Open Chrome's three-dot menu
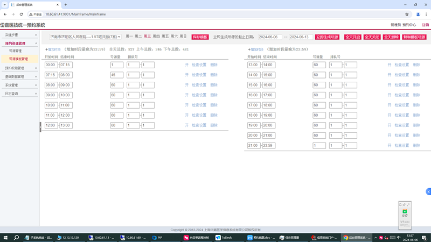Image resolution: width=431 pixels, height=242 pixels. tap(425, 14)
